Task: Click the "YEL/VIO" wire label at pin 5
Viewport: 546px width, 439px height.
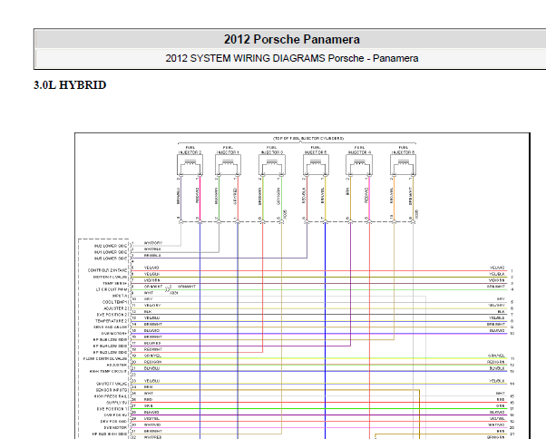Action: (x=151, y=268)
